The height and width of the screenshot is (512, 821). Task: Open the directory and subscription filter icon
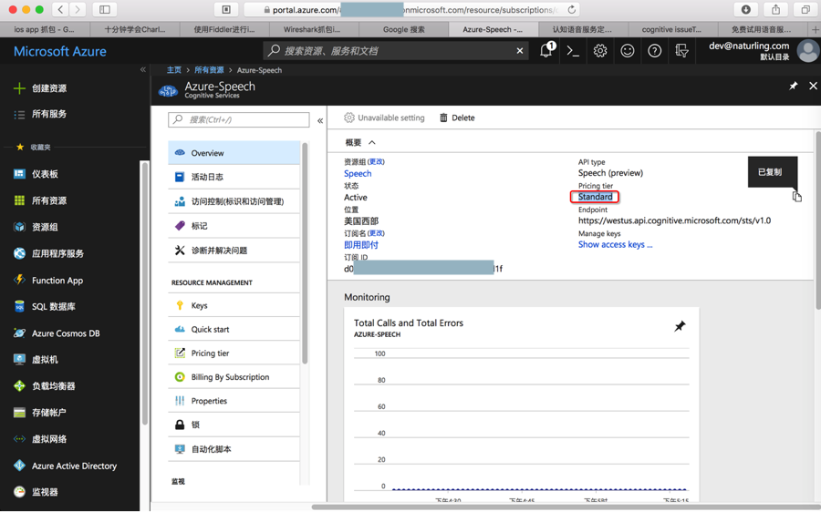pyautogui.click(x=681, y=51)
